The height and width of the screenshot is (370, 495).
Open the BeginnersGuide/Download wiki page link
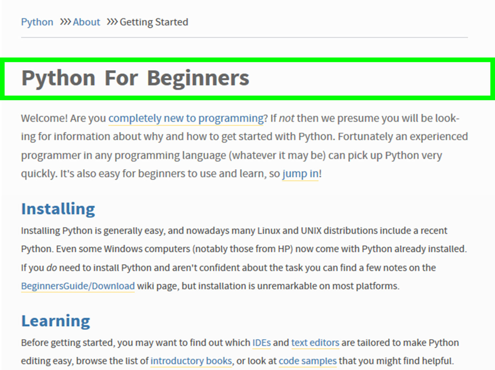78,286
